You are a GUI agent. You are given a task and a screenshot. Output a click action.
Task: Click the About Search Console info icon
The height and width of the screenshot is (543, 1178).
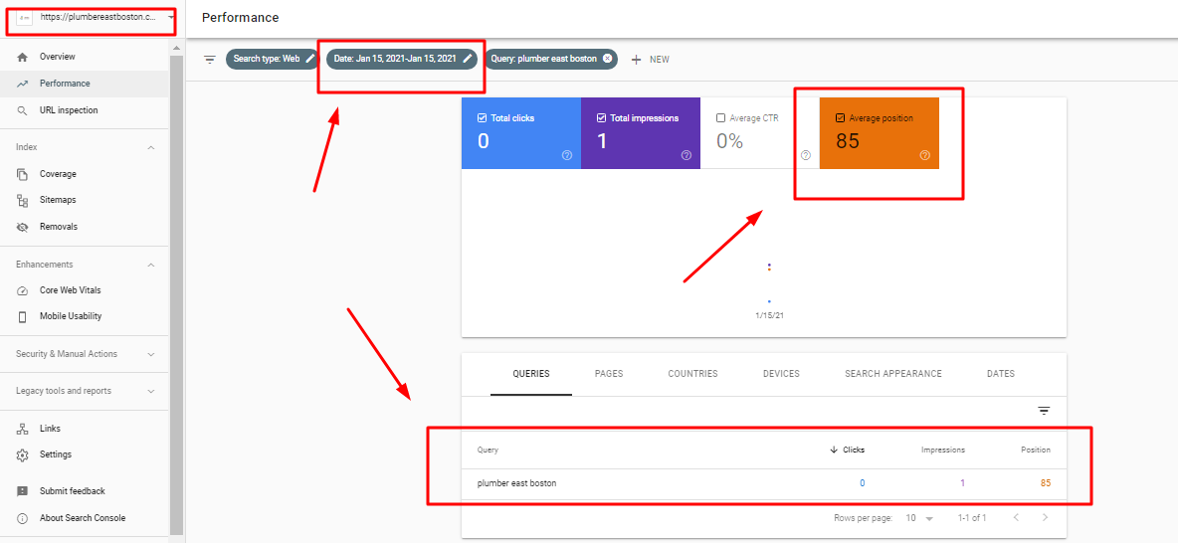23,518
